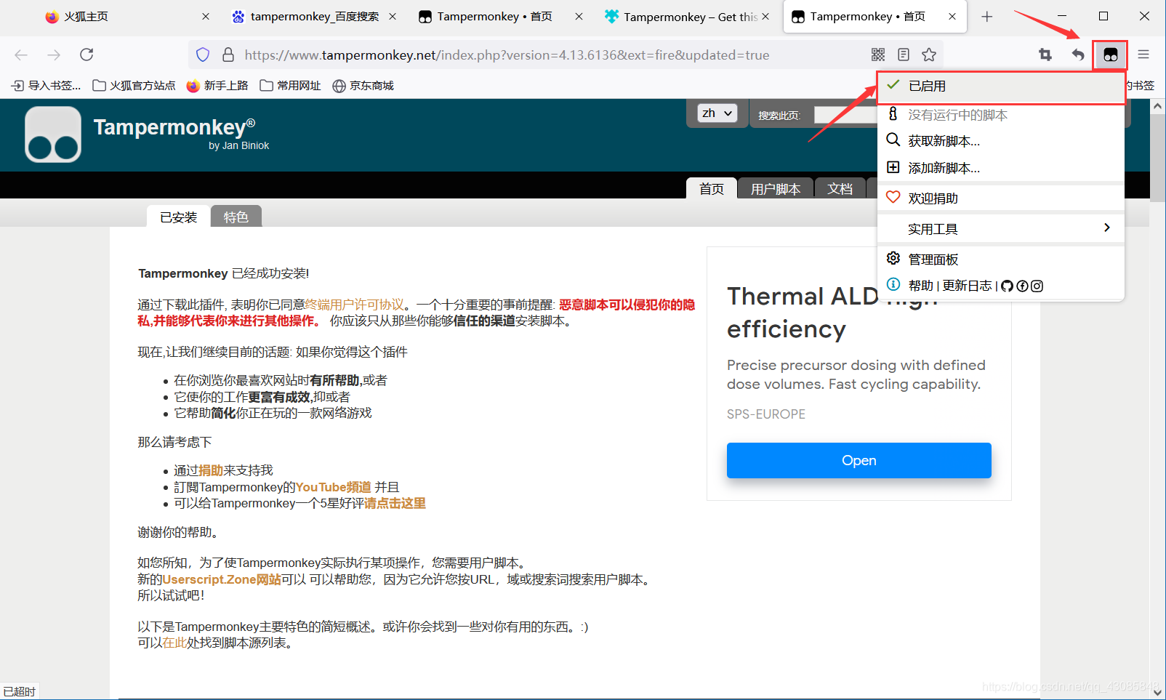
Task: Click the site security padlock icon
Action: coord(228,55)
